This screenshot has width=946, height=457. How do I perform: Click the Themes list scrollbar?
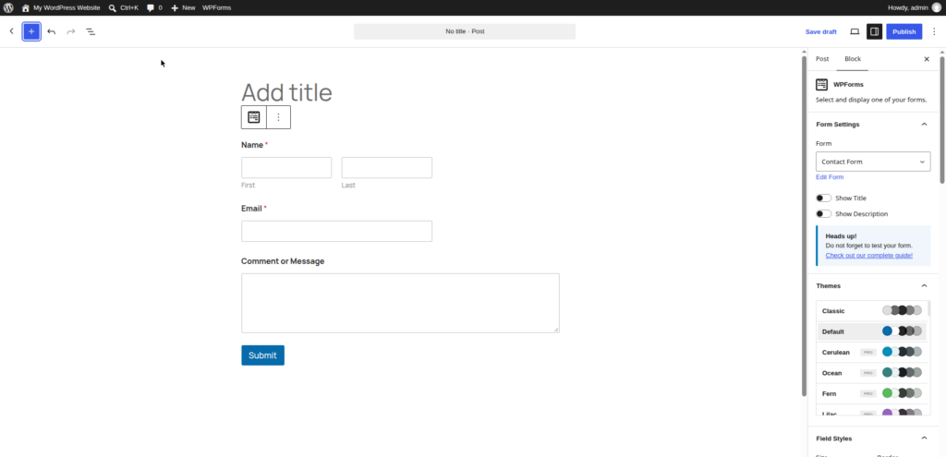(x=928, y=308)
